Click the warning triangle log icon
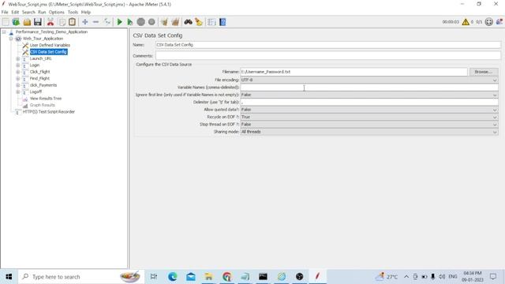Image resolution: width=505 pixels, height=284 pixels. 466,22
